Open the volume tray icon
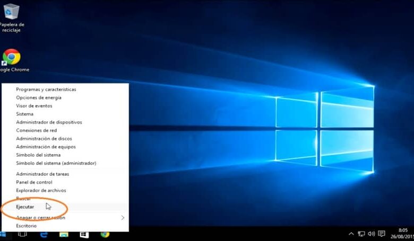 (371, 234)
